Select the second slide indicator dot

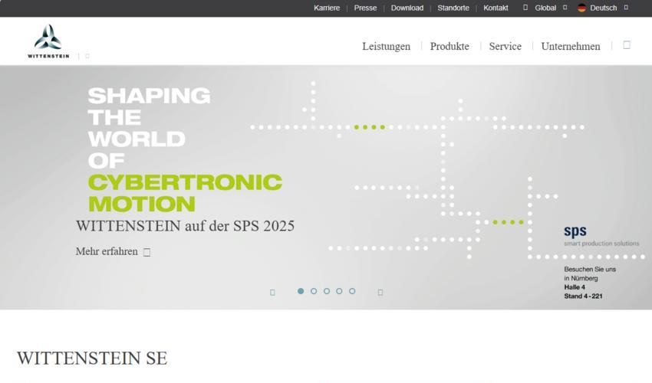(x=314, y=291)
